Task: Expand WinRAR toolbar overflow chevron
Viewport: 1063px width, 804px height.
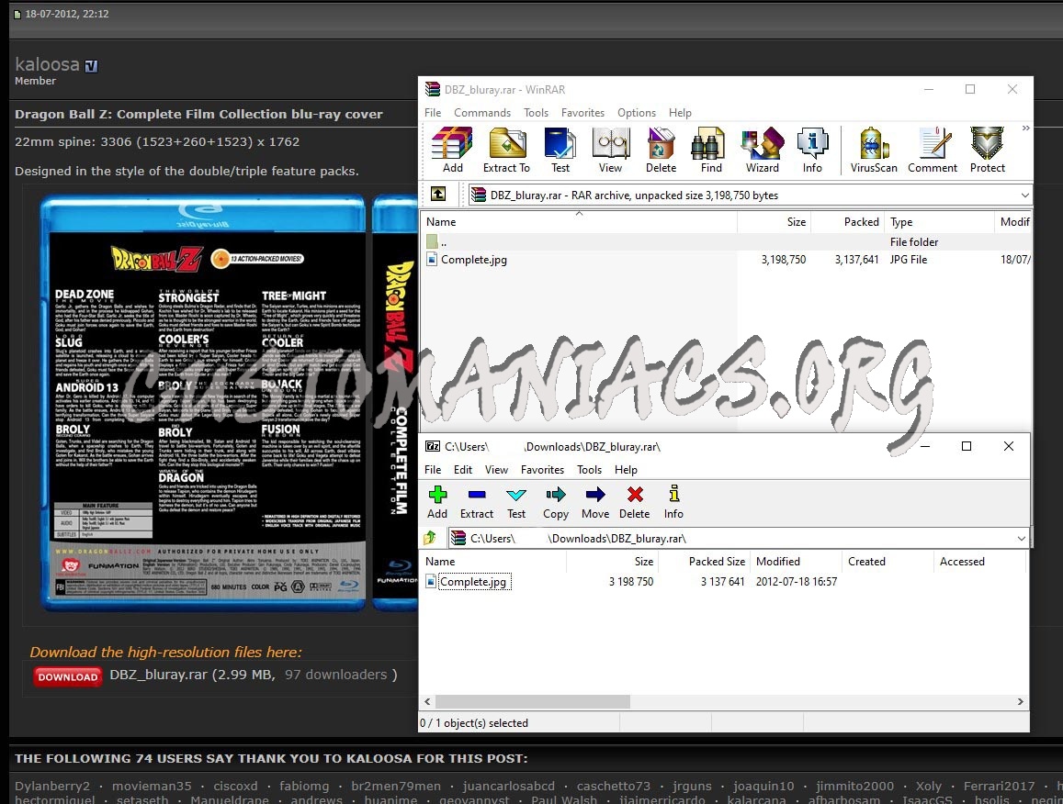Action: [x=1025, y=128]
